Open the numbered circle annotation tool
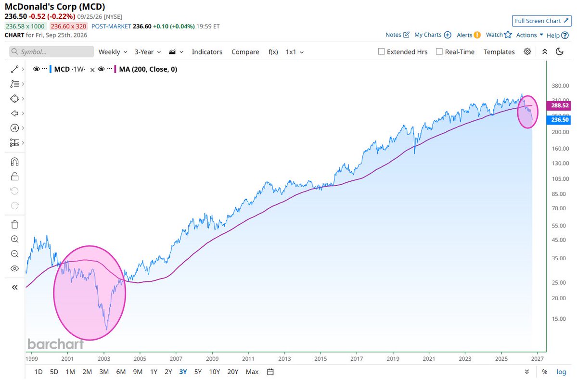The image size is (577, 380). [x=14, y=128]
